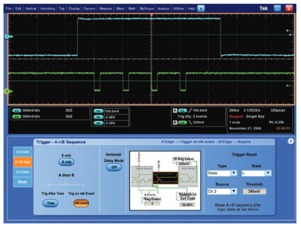
Task: Click the B Trig Level 320mV field
Action: click(x=183, y=164)
